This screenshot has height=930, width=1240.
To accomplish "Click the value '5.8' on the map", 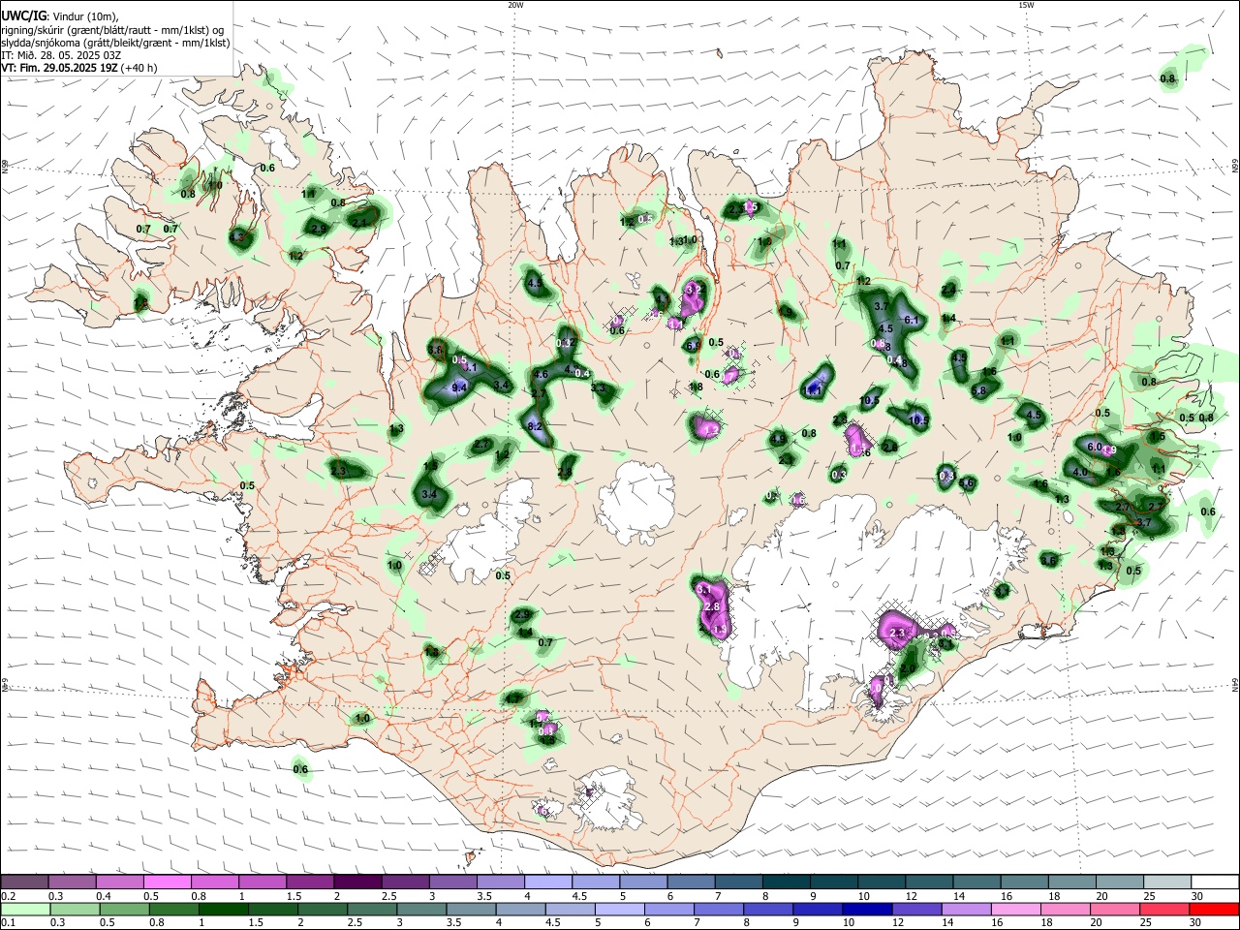I will pyautogui.click(x=978, y=391).
